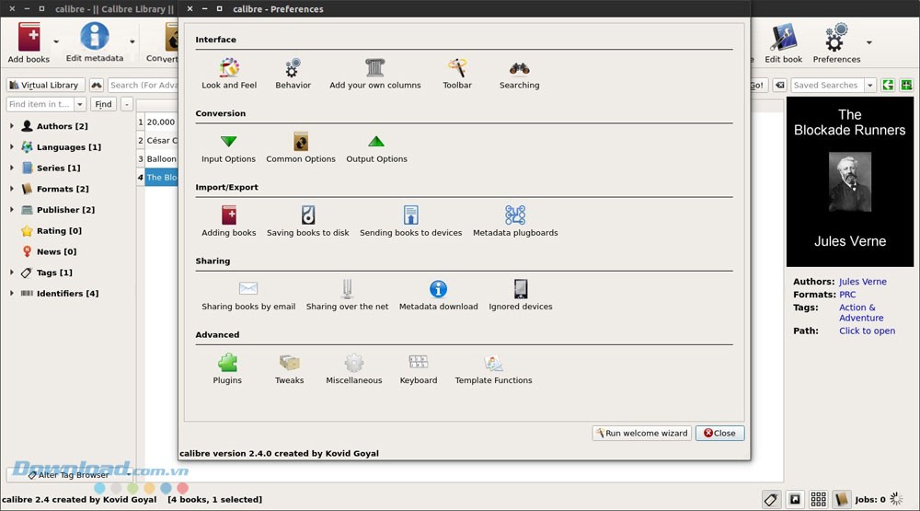The height and width of the screenshot is (511, 920).
Task: Expand the Authors tree node
Action: (x=11, y=126)
